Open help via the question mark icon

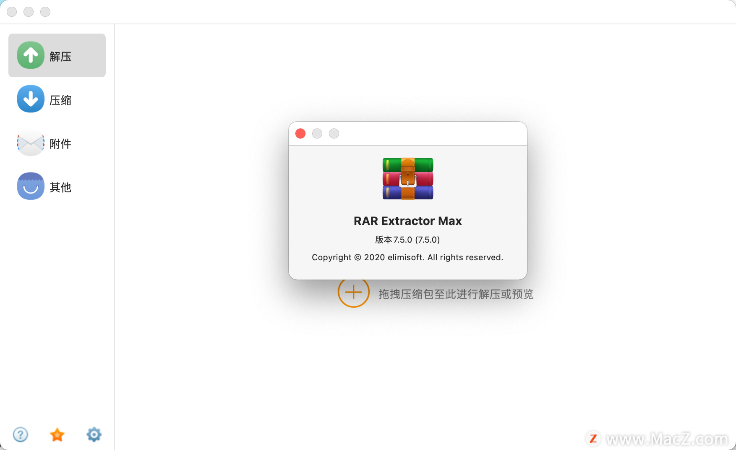click(x=20, y=434)
